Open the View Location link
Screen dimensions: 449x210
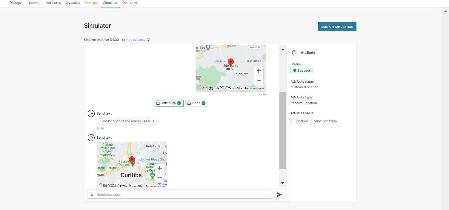326,121
